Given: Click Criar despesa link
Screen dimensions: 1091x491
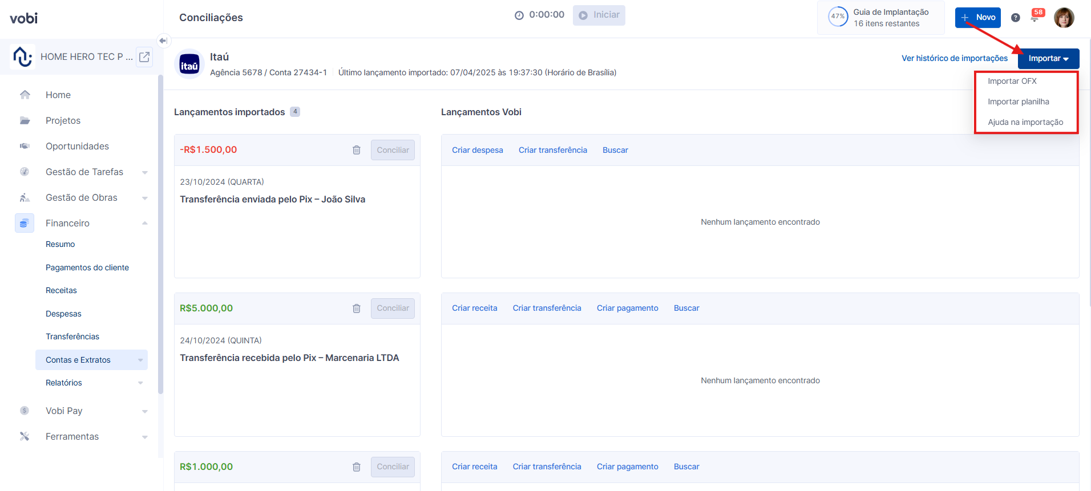Looking at the screenshot, I should click(x=477, y=150).
